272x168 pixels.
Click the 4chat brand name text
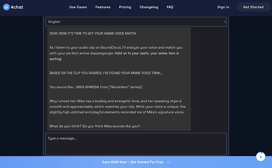[17, 7]
